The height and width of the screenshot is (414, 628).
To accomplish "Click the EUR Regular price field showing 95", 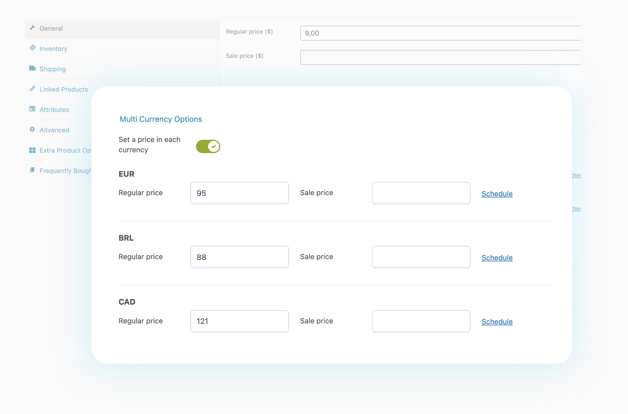I will point(239,193).
